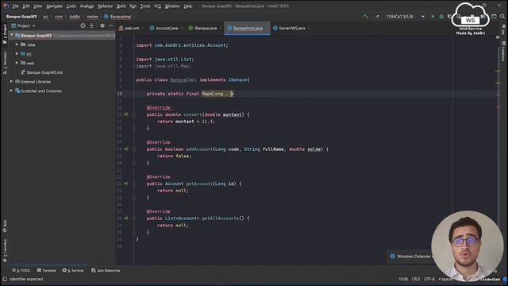This screenshot has height=286, width=508.
Task: Click src in the breadcrumb bar
Action: point(46,17)
